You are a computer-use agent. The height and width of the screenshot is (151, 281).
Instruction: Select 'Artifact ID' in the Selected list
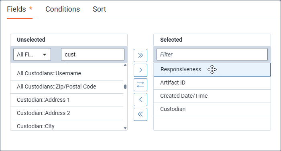coord(212,83)
